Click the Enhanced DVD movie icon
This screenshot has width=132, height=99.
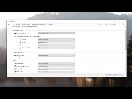15,66
